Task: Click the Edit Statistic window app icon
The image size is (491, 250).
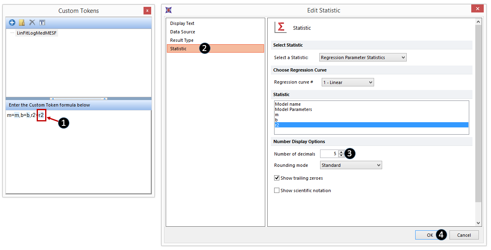Action: point(169,10)
